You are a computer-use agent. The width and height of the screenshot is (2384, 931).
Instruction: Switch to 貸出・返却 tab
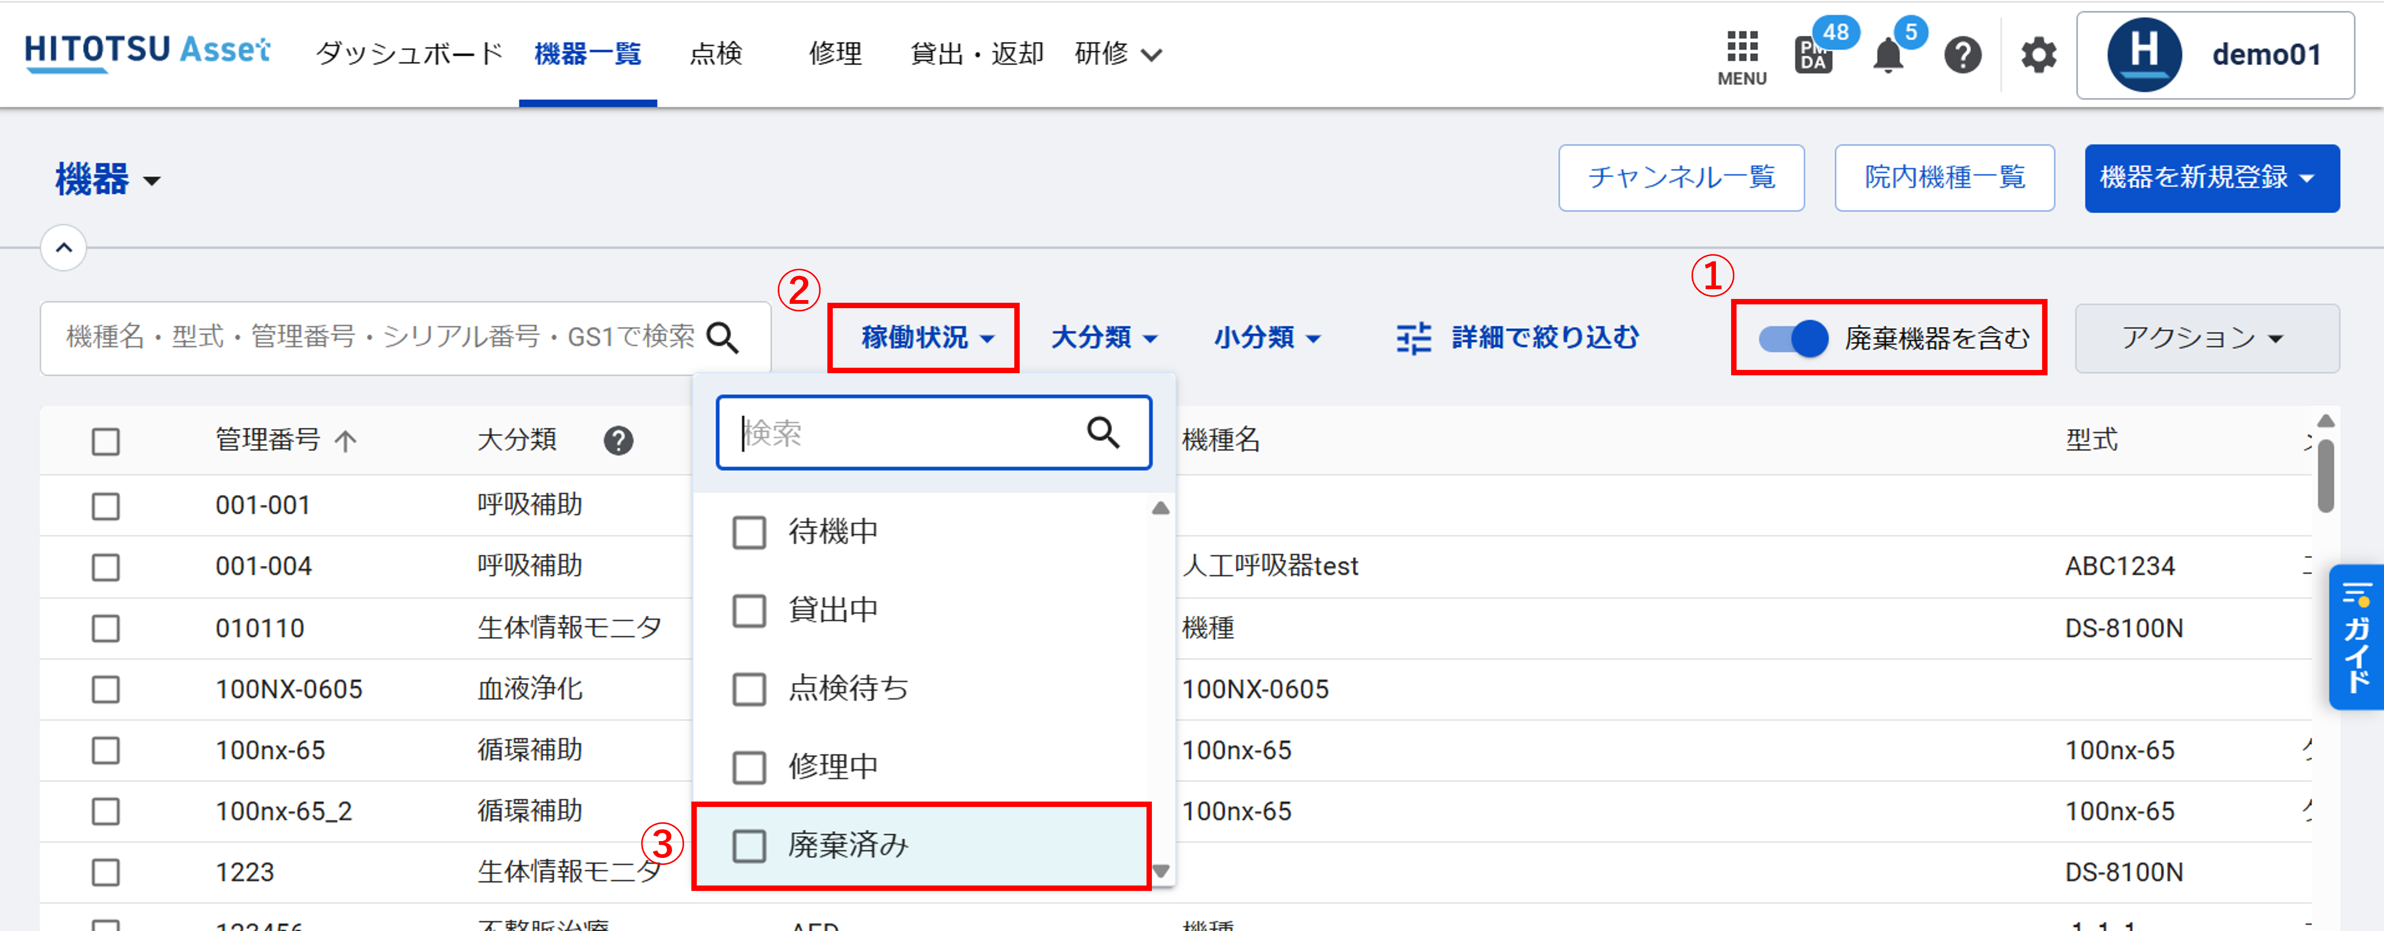tap(976, 54)
